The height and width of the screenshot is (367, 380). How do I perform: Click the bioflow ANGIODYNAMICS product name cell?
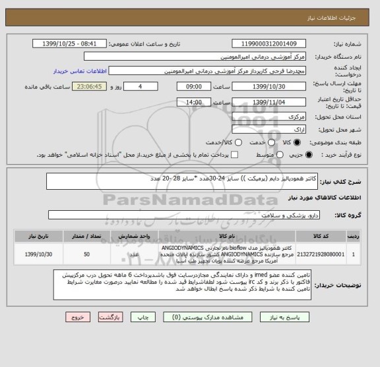(x=227, y=254)
